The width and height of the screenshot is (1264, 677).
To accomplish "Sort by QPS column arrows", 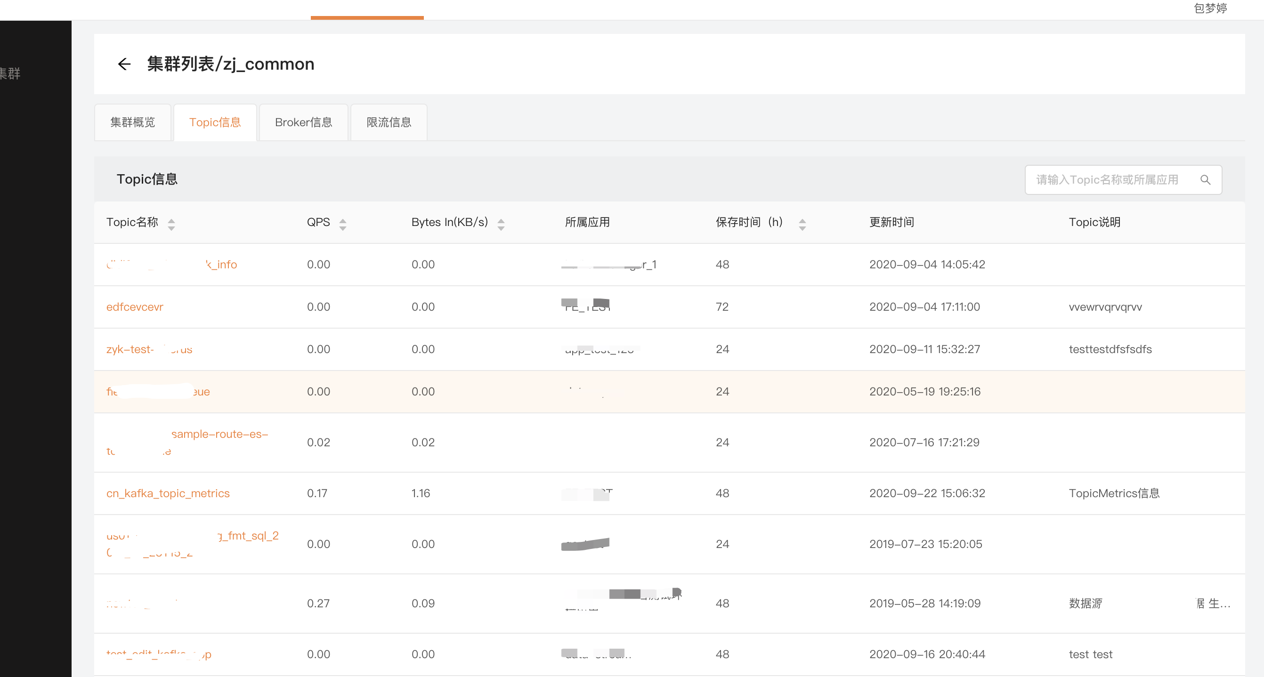I will click(x=342, y=224).
